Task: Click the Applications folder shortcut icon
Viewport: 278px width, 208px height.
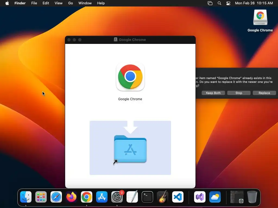Action: [x=130, y=149]
